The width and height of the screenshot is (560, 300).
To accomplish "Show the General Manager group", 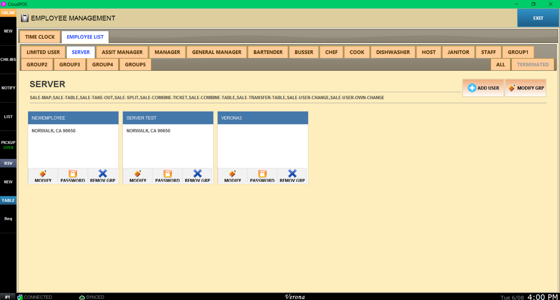I will coord(216,52).
